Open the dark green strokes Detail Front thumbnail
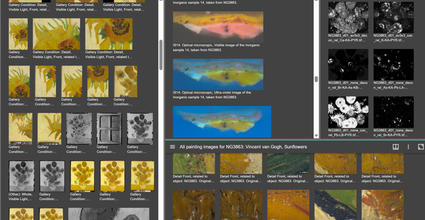The height and width of the screenshot is (220, 425). [288, 163]
